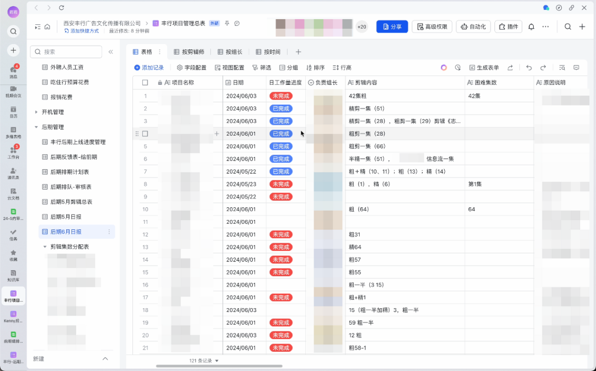Open 通讯录 contacts in sidebar

(x=13, y=174)
